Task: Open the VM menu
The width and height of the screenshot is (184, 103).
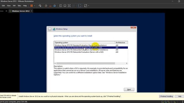Action: (14, 6)
